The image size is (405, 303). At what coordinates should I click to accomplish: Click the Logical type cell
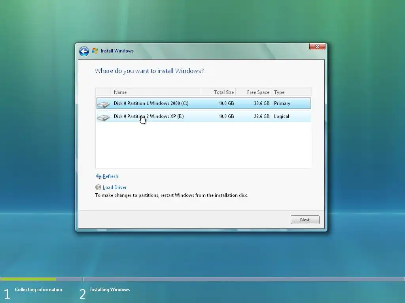coord(282,116)
